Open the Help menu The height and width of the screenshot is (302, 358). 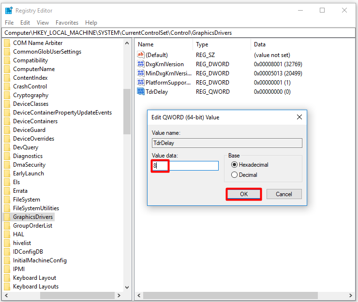tap(91, 23)
